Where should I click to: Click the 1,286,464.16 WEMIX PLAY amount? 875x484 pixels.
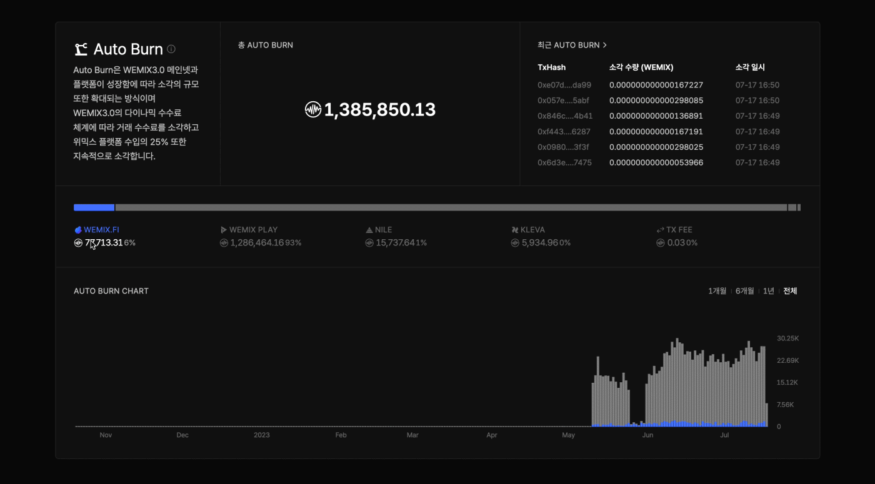tap(257, 243)
